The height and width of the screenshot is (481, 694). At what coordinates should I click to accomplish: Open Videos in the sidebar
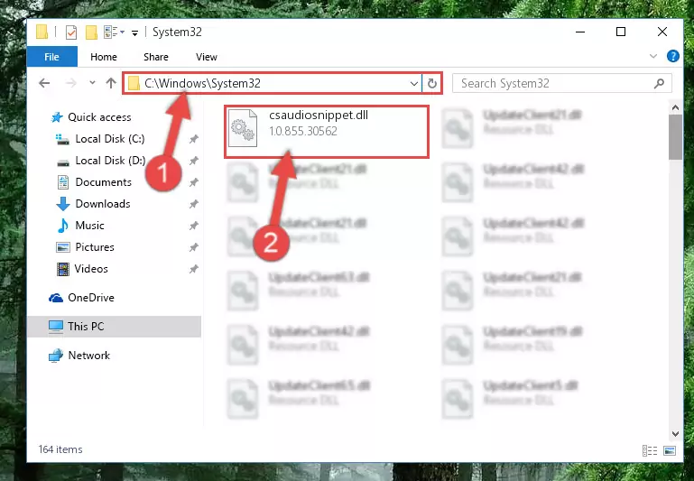pos(82,269)
